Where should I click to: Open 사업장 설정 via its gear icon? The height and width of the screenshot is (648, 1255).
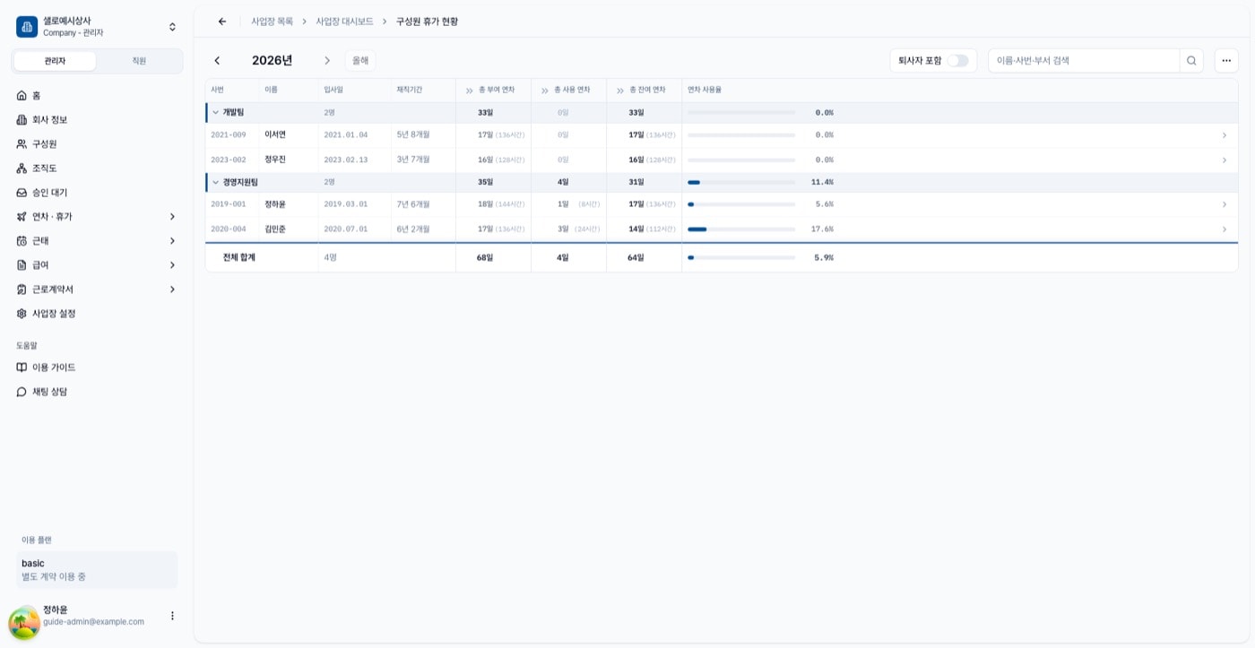(x=22, y=313)
